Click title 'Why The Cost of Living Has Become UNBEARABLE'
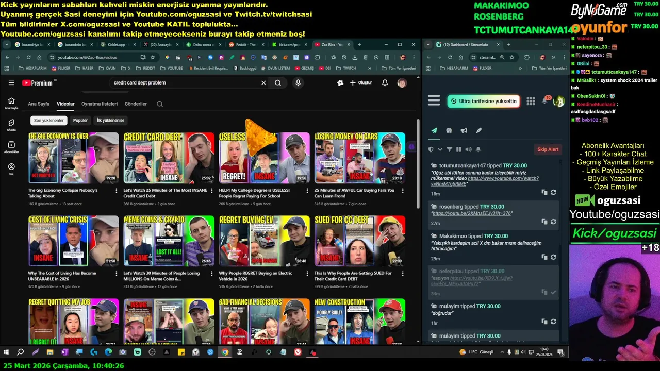Viewport: 660px width, 371px height. [62, 276]
